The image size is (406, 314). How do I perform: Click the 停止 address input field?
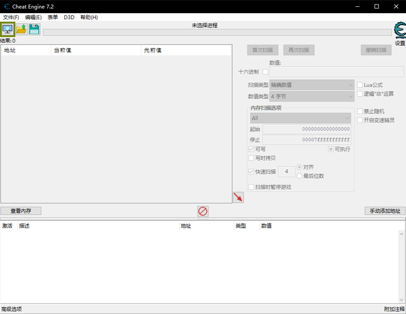click(x=307, y=139)
